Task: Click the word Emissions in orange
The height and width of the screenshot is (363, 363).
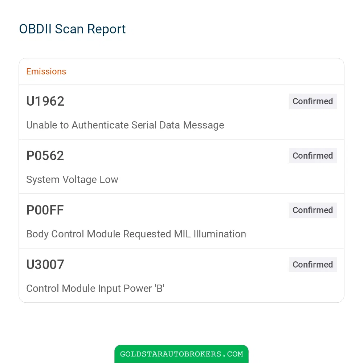Action: pos(46,72)
